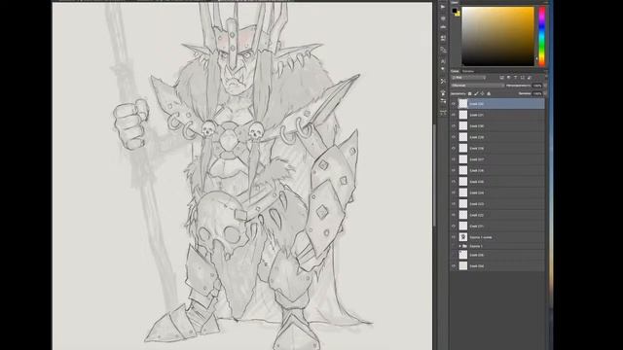Switch to the Channels (Каналы) tab

click(468, 71)
